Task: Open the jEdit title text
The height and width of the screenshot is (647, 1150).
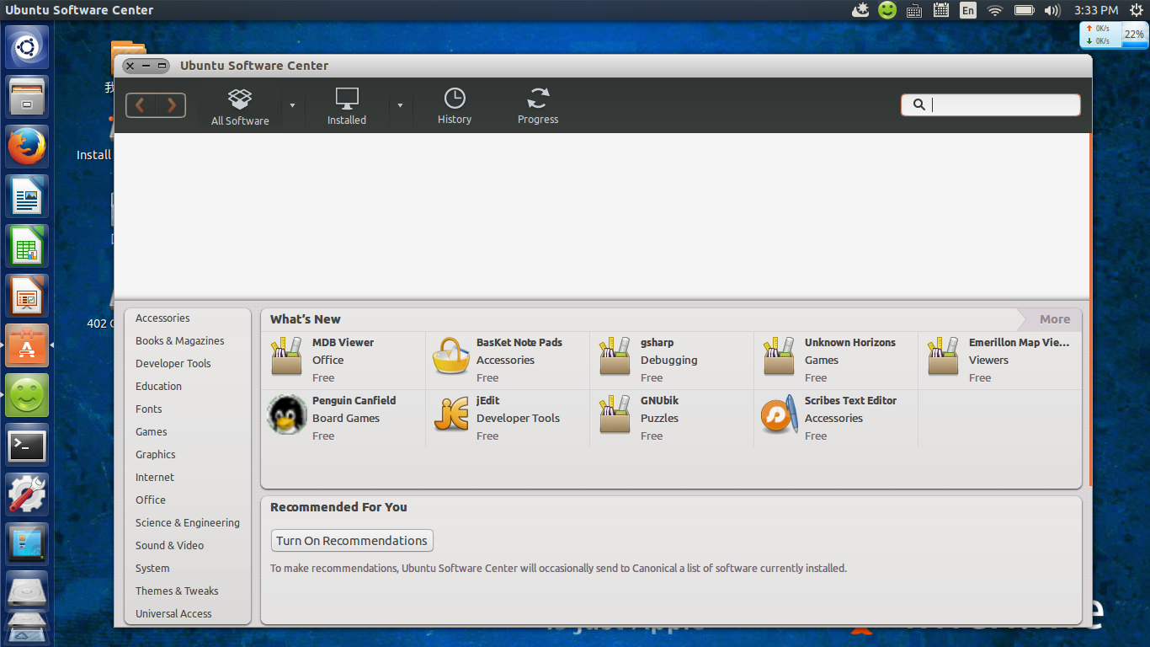Action: [x=488, y=401]
